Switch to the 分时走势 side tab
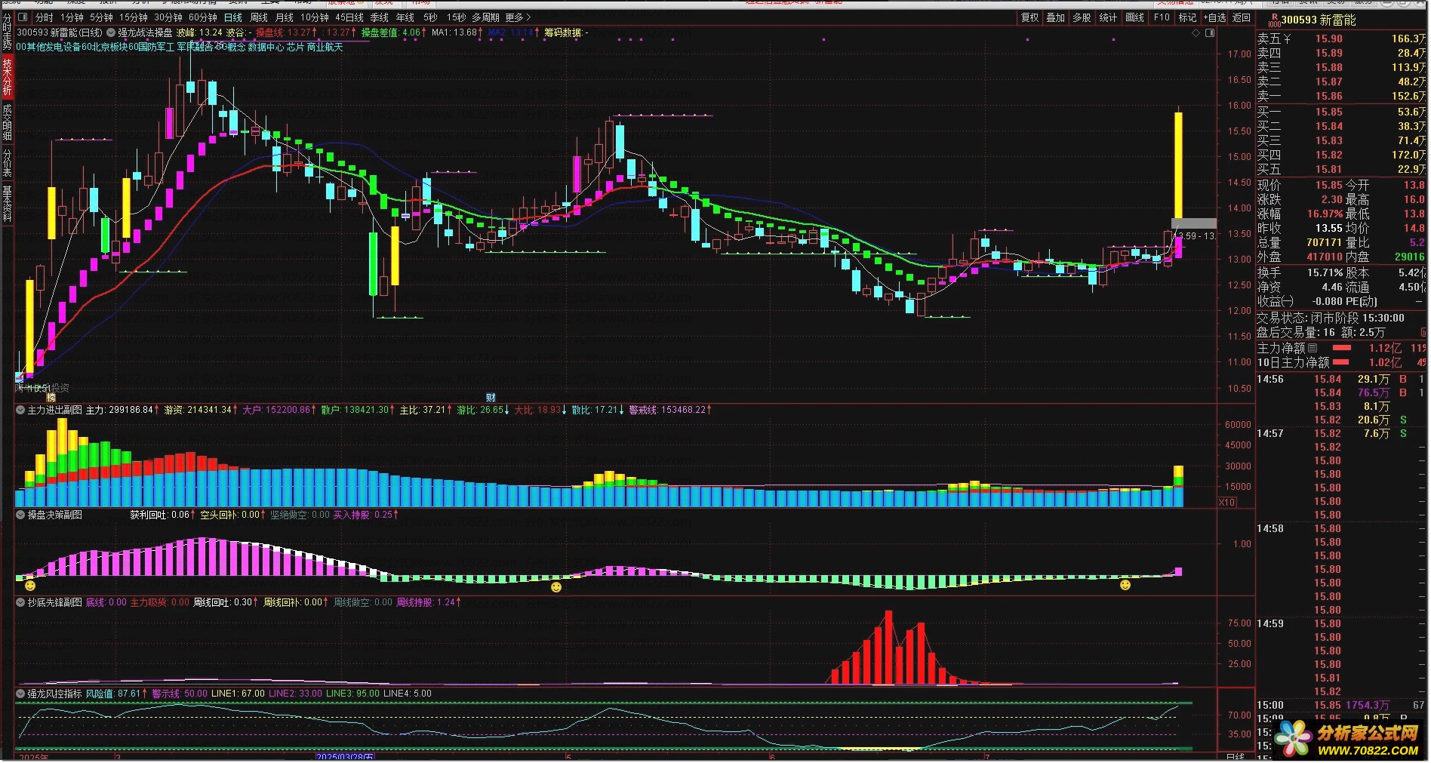 tap(7, 32)
